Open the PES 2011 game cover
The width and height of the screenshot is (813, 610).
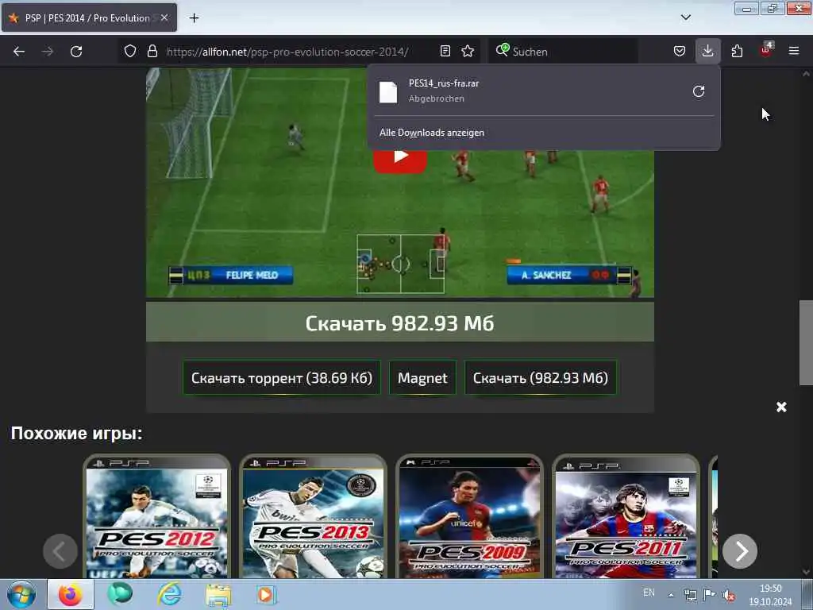tap(626, 517)
